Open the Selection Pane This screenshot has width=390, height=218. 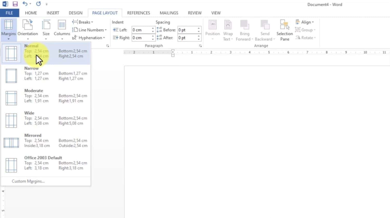[x=284, y=30]
